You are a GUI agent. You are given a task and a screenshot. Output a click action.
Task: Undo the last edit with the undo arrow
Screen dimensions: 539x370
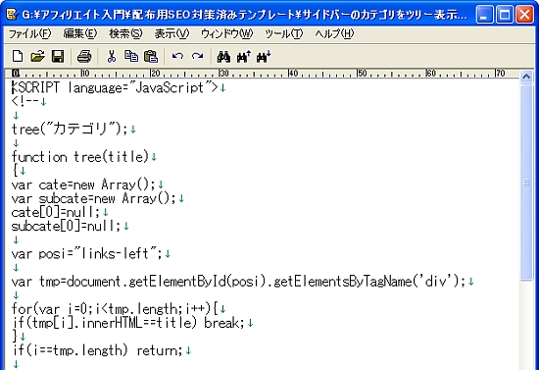point(177,56)
